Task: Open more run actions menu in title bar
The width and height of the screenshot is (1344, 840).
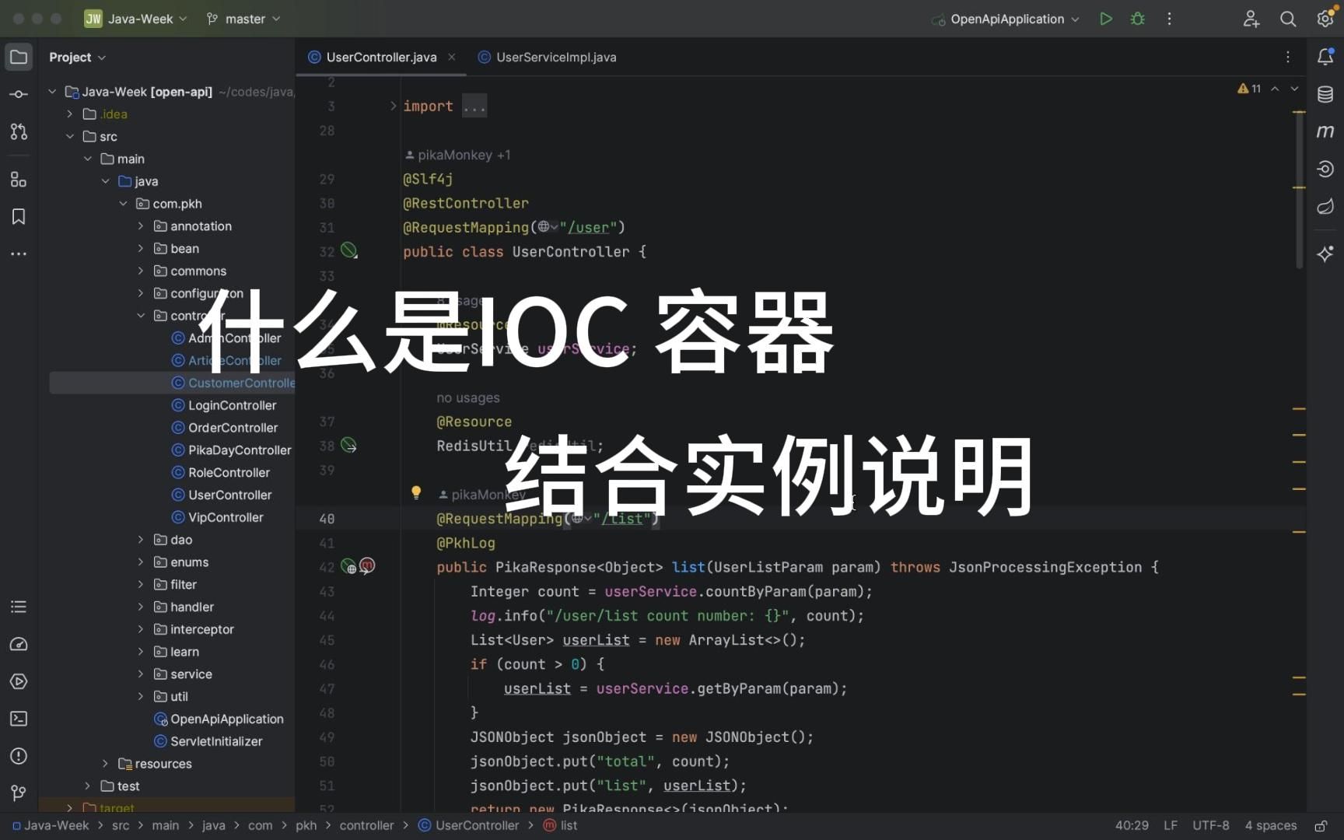Action: 1169,19
